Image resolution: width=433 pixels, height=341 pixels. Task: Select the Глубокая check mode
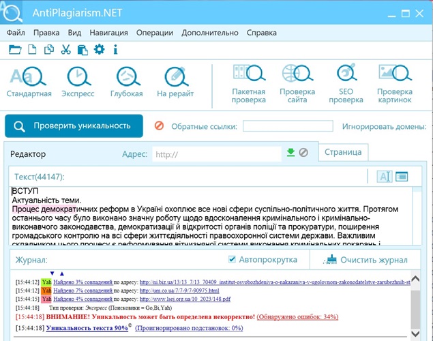point(127,82)
